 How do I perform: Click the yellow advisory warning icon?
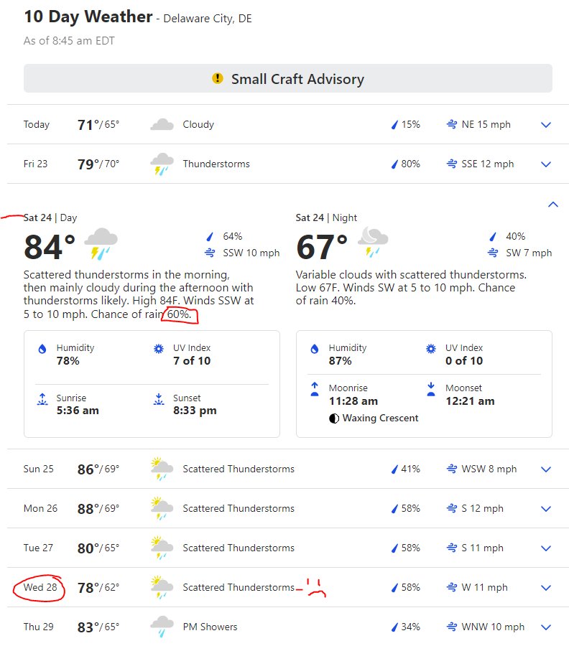coord(217,78)
